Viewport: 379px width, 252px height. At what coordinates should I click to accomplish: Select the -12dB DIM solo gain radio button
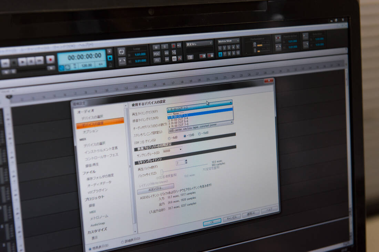pos(185,136)
